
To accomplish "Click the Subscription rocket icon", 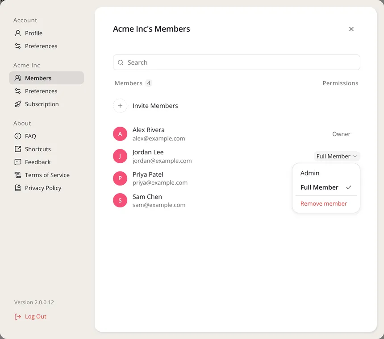I will pos(17,104).
